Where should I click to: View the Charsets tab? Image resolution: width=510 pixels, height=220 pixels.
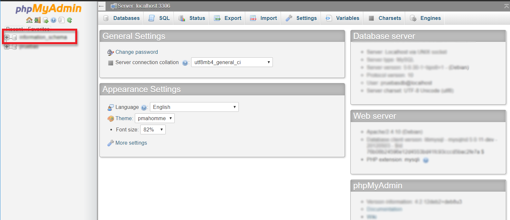click(x=385, y=18)
